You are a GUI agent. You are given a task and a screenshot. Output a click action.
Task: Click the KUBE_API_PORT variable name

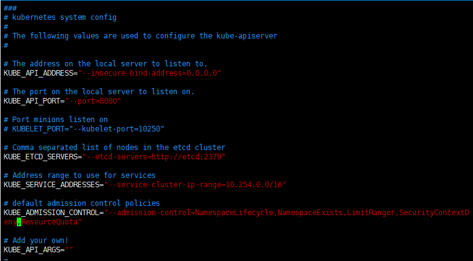point(32,101)
